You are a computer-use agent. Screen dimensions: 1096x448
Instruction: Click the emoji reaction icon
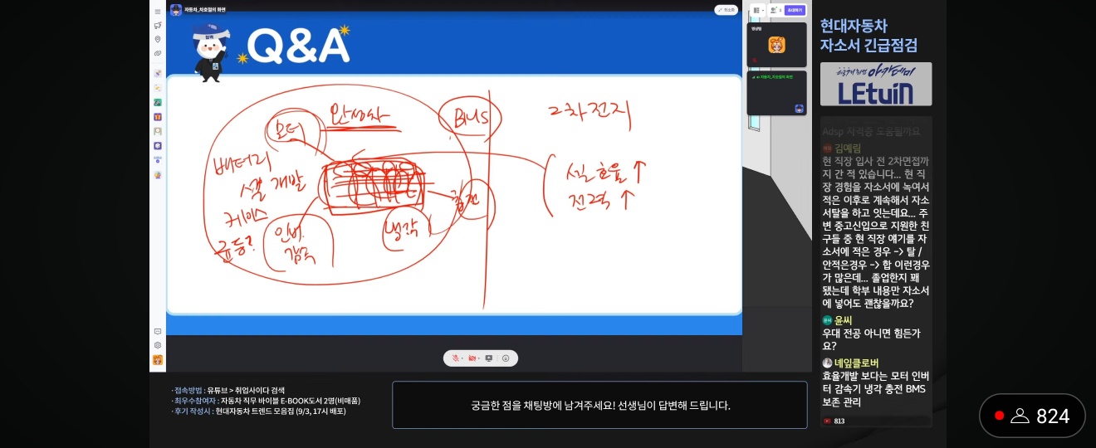tap(506, 358)
